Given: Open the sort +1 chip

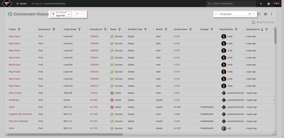Looking at the screenshot, I should [x=80, y=14].
